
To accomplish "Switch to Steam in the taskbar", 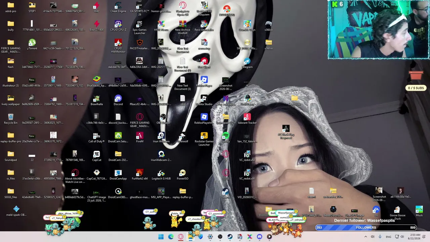I will [230, 237].
